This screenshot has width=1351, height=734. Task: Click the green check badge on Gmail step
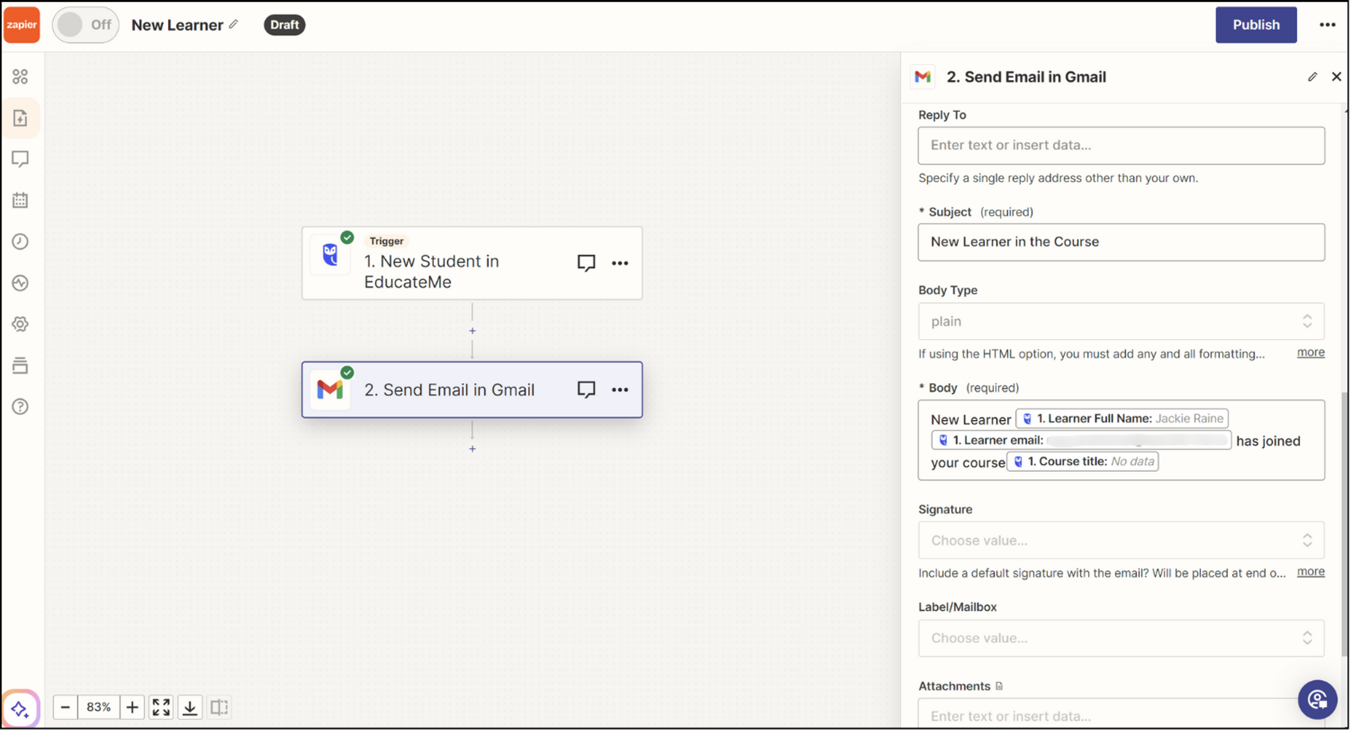347,373
